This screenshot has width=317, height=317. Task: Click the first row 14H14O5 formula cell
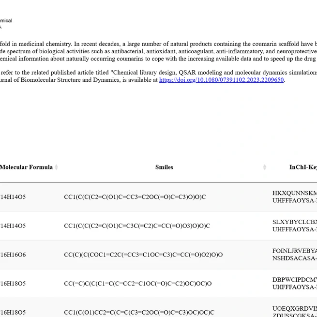(x=13, y=197)
